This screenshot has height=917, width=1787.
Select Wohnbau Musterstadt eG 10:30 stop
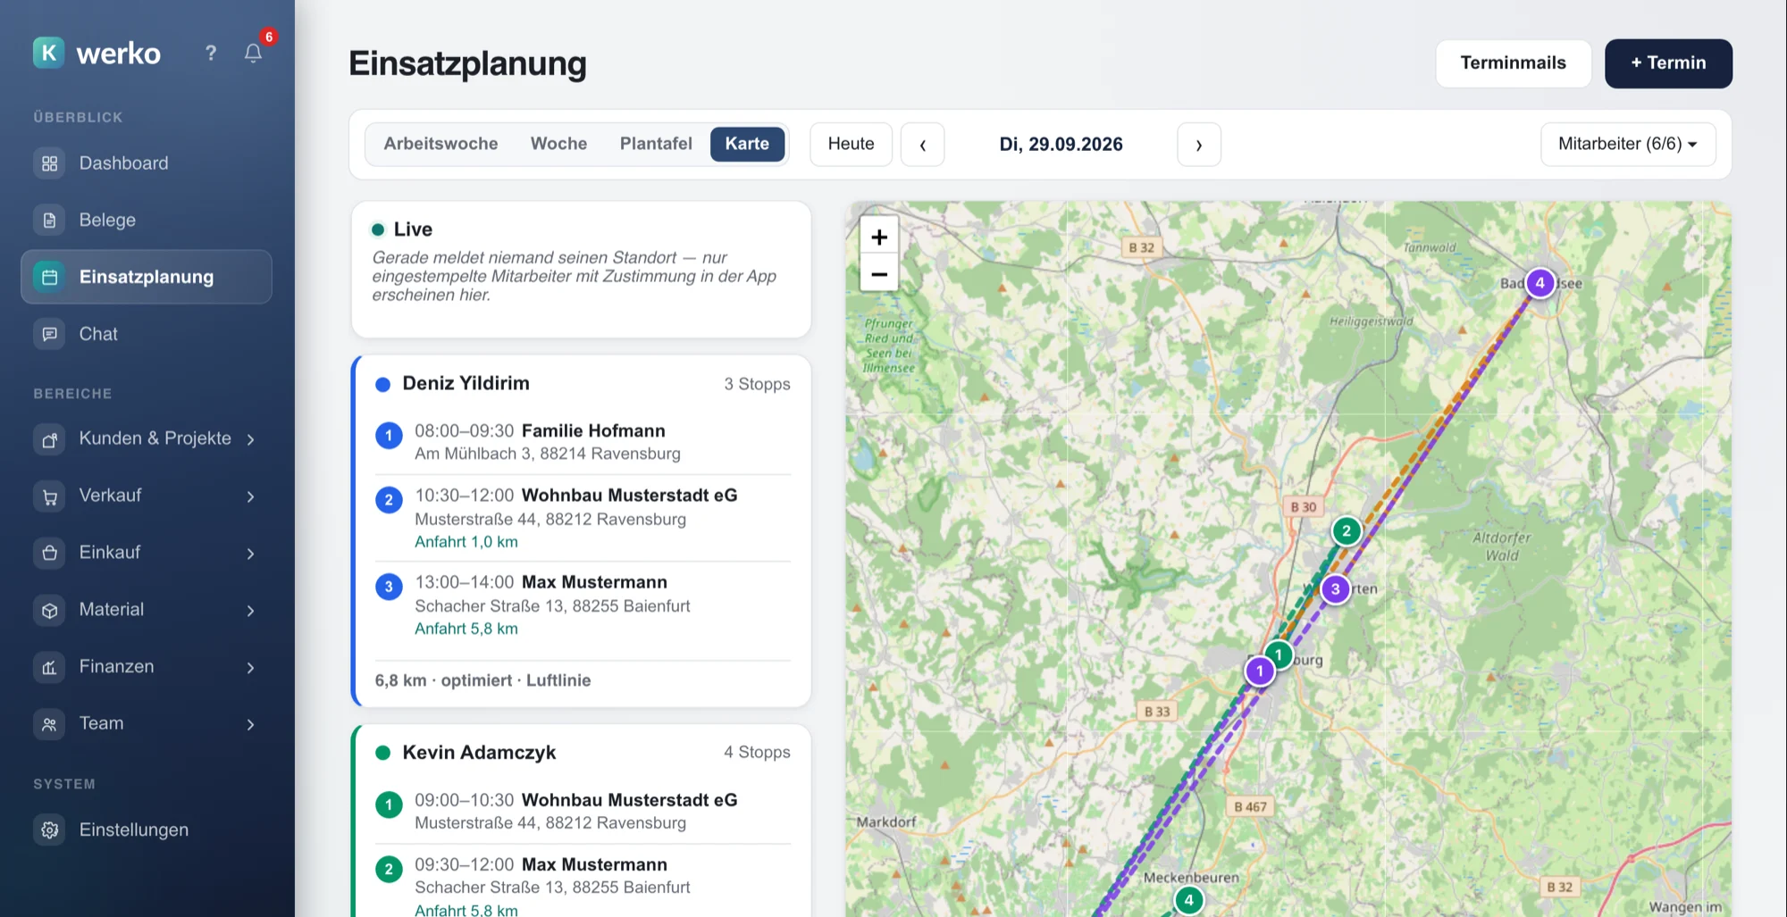pos(583,518)
